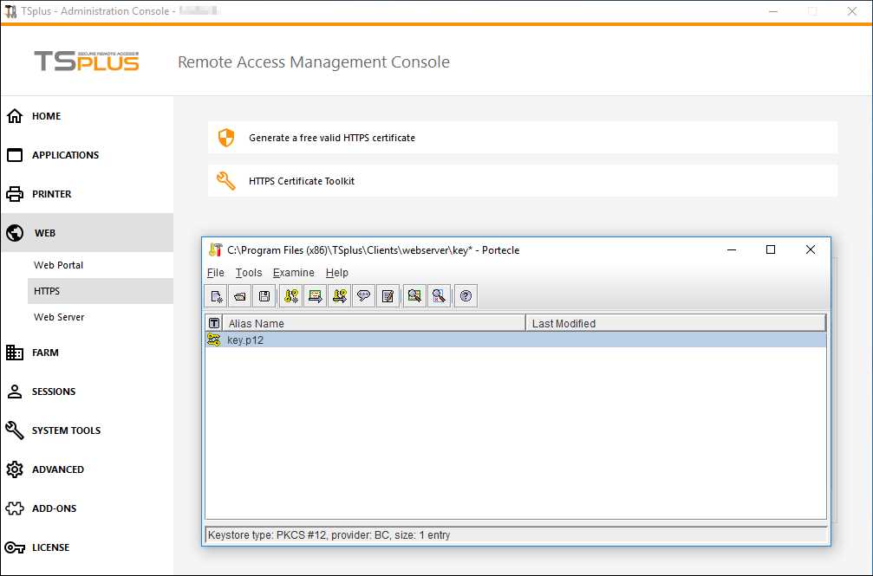Save the current keystore
Image resolution: width=873 pixels, height=576 pixels.
point(266,295)
